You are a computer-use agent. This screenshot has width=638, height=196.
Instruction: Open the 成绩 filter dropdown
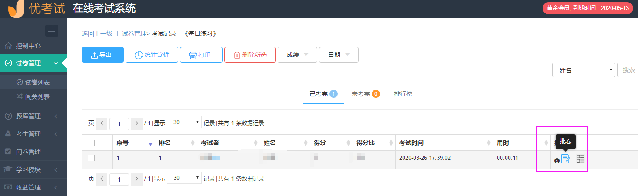pos(297,55)
